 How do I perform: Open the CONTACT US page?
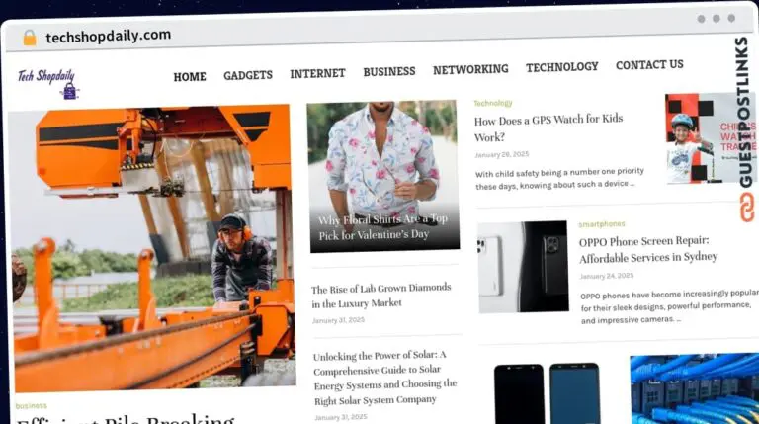pyautogui.click(x=649, y=65)
